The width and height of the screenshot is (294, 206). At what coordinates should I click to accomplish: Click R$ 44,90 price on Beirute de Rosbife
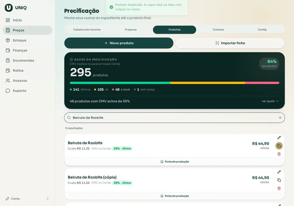click(261, 144)
